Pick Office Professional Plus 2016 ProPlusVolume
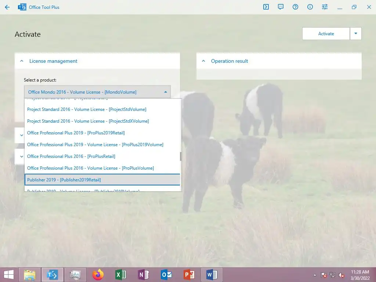Image resolution: width=376 pixels, height=282 pixels. tap(102, 168)
